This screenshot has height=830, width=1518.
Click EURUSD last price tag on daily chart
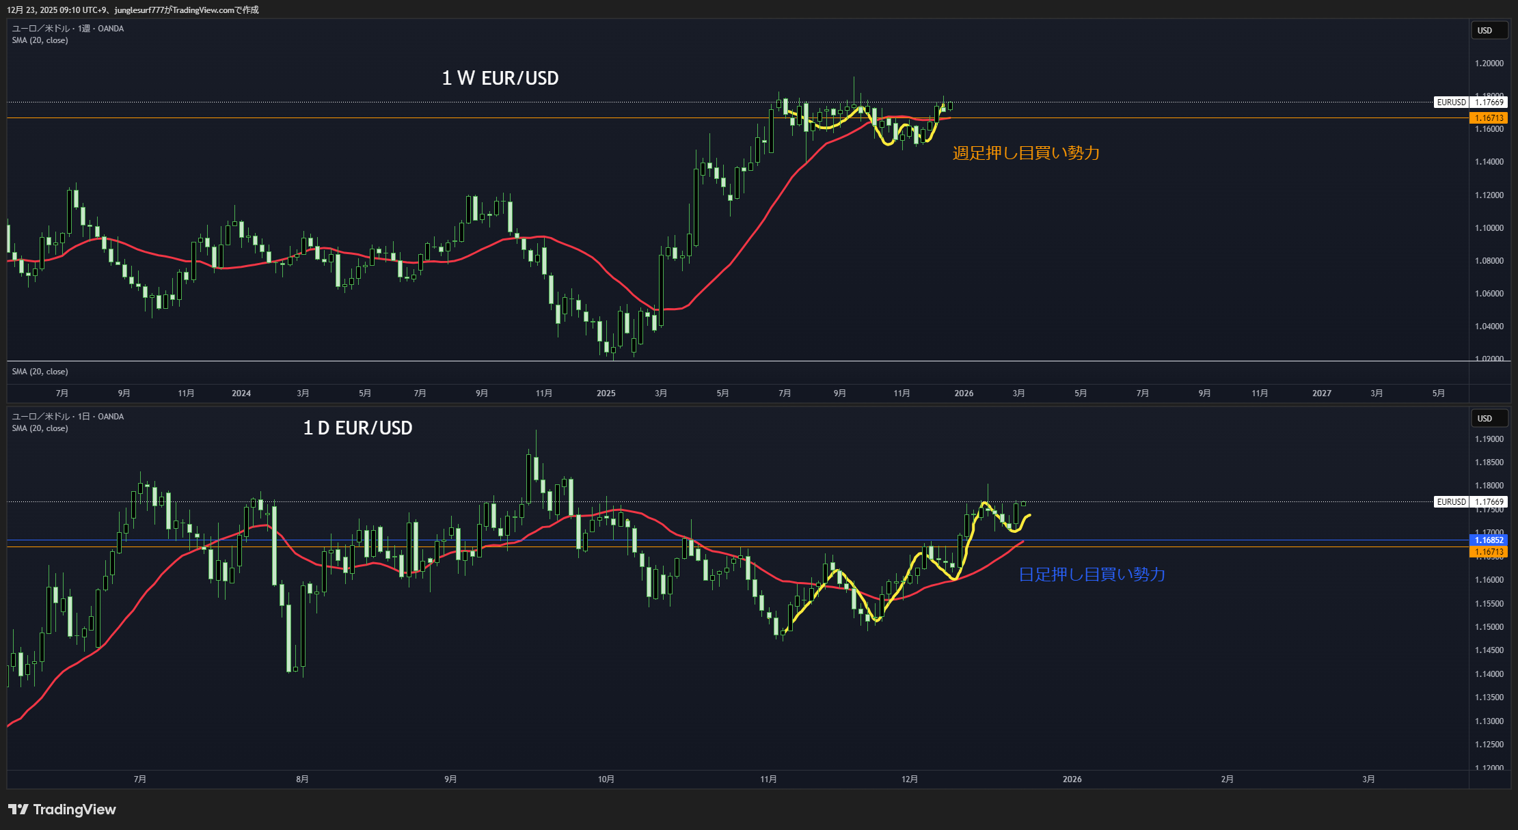tap(1469, 502)
